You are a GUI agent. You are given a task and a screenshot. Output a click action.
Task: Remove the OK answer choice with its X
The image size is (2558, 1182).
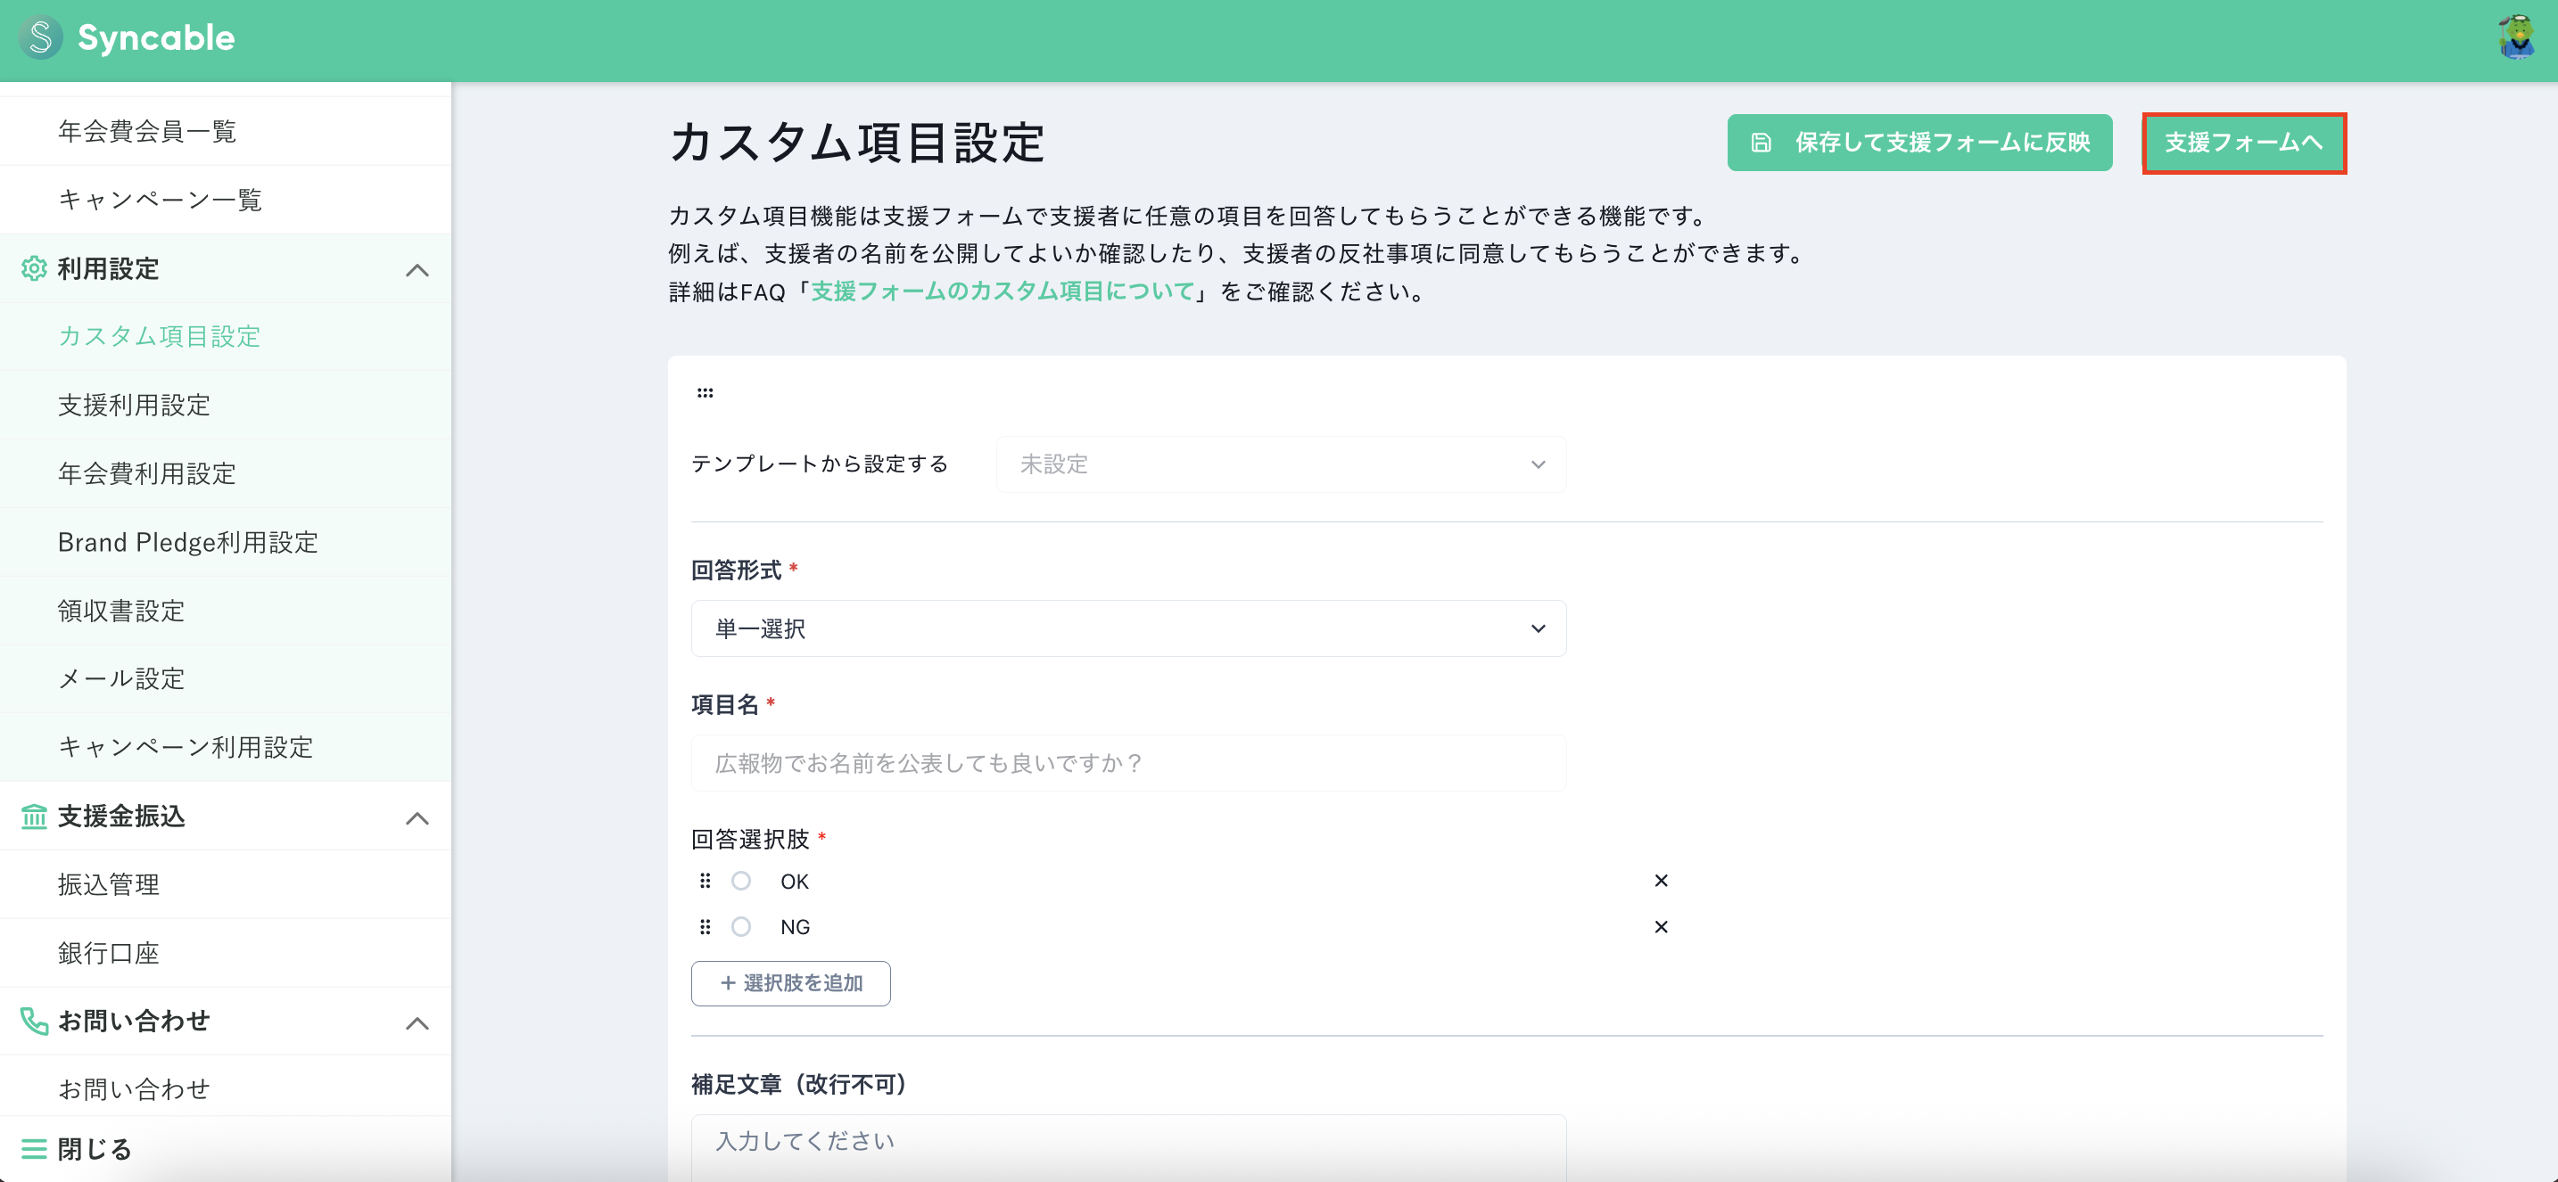pyautogui.click(x=1662, y=881)
